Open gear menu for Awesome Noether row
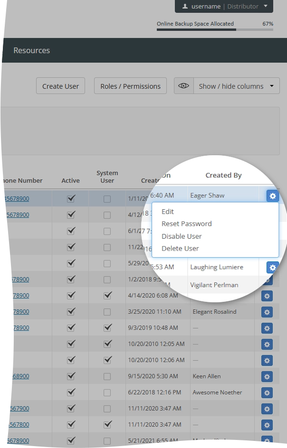The image size is (287, 448). [x=267, y=393]
